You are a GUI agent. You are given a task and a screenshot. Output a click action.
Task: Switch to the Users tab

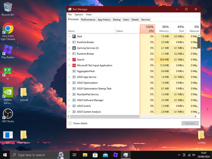click(x=126, y=20)
